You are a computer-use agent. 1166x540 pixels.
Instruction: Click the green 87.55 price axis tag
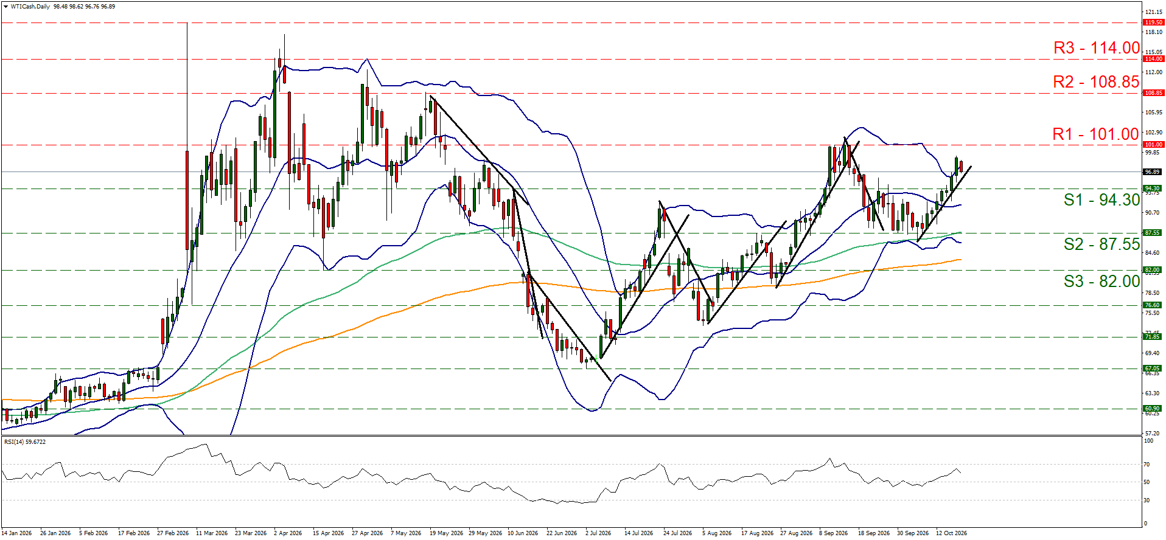click(1152, 233)
